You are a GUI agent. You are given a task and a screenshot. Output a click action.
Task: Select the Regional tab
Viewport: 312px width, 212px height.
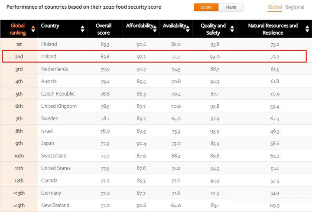coord(295,7)
